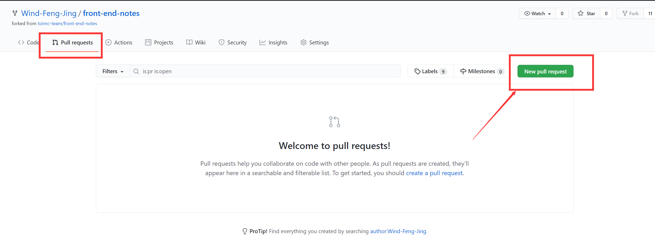
Task: Open the Milestones list
Action: (482, 71)
